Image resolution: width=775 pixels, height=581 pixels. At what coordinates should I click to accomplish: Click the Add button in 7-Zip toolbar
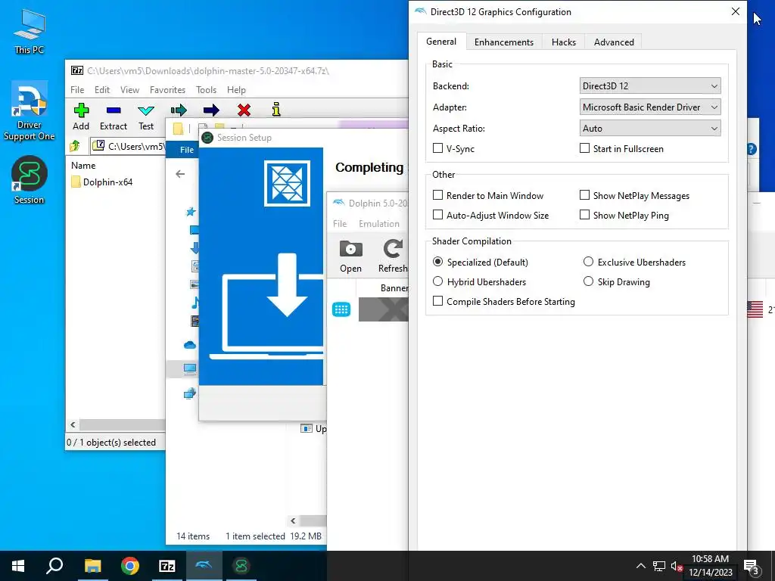click(81, 117)
